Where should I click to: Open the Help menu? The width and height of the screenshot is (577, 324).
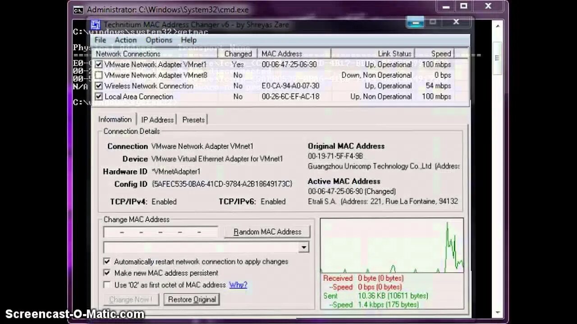click(x=188, y=40)
